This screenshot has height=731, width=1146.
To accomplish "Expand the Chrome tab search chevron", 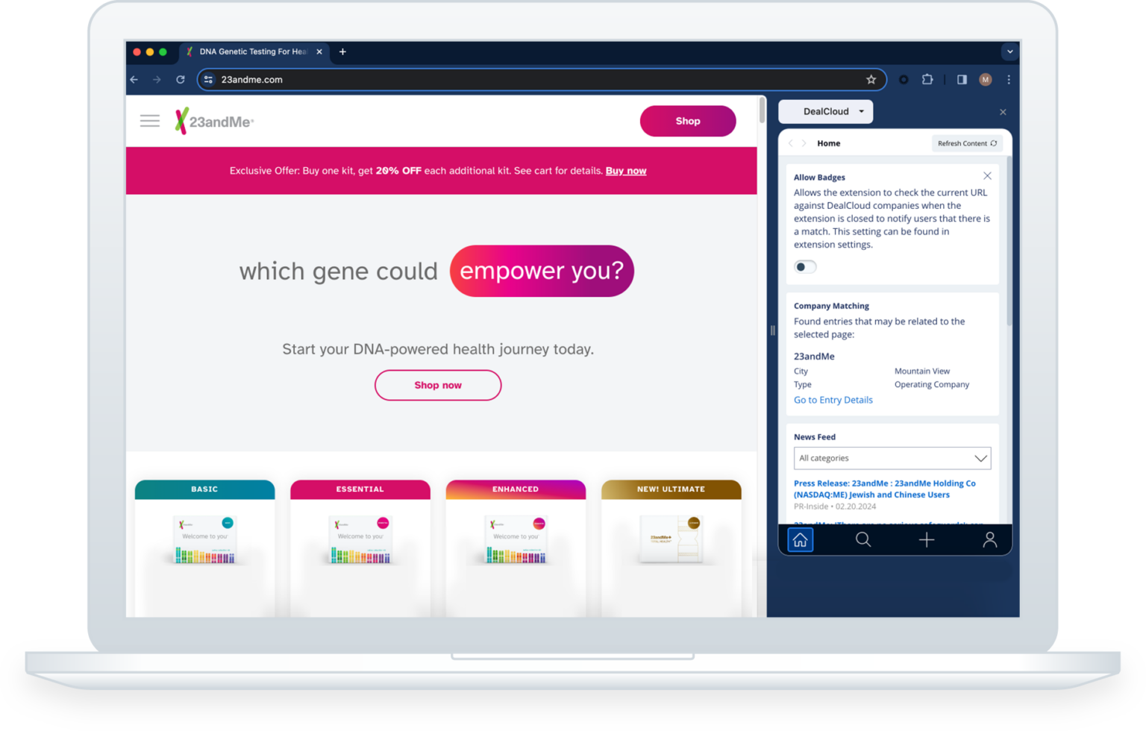I will point(1009,52).
